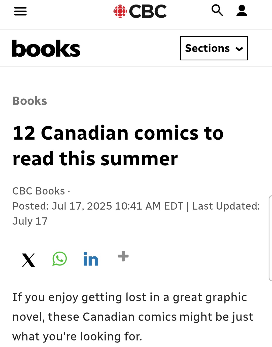Click the red CBC gem logo
Image resolution: width=272 pixels, height=347 pixels.
[x=120, y=11]
